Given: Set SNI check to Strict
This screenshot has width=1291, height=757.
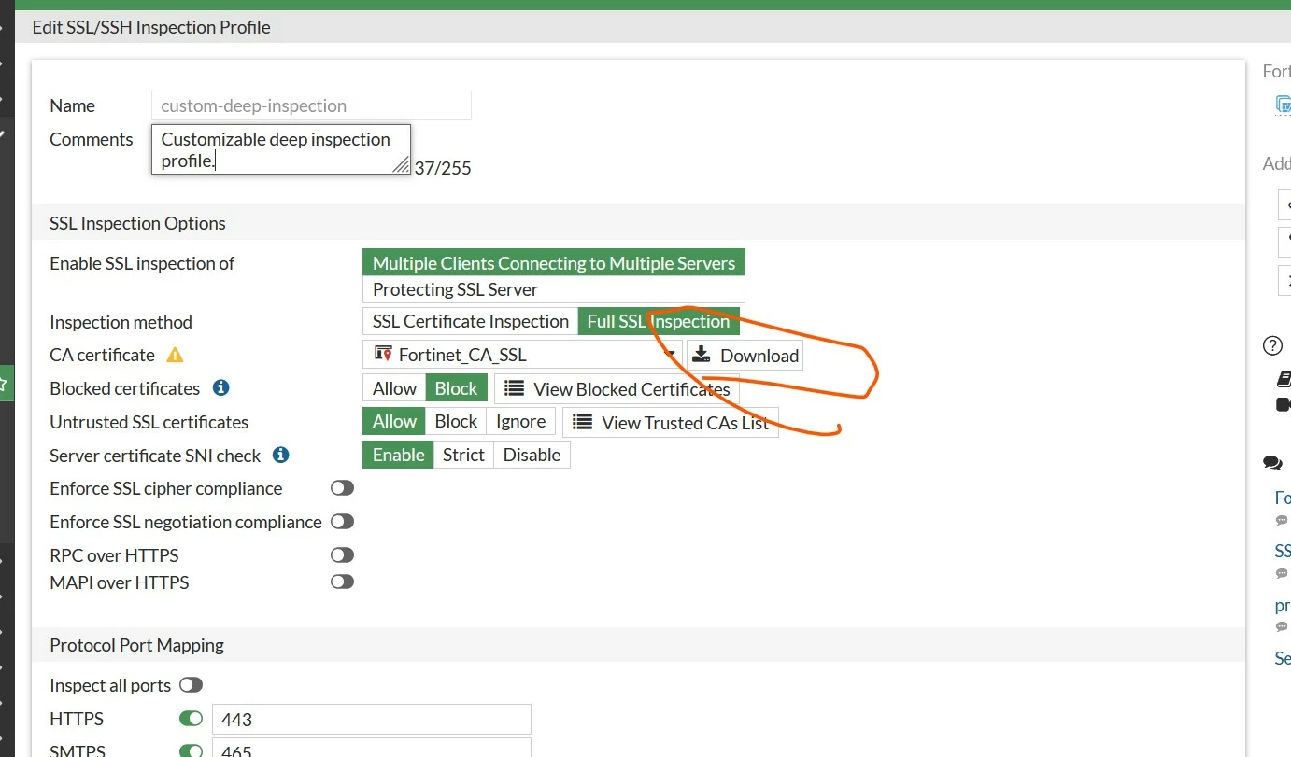Looking at the screenshot, I should (x=463, y=455).
